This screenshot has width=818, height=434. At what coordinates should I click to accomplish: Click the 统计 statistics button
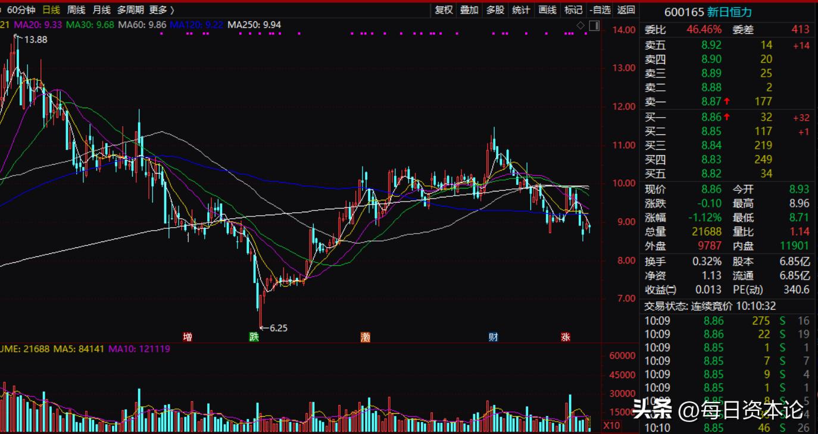(x=521, y=10)
